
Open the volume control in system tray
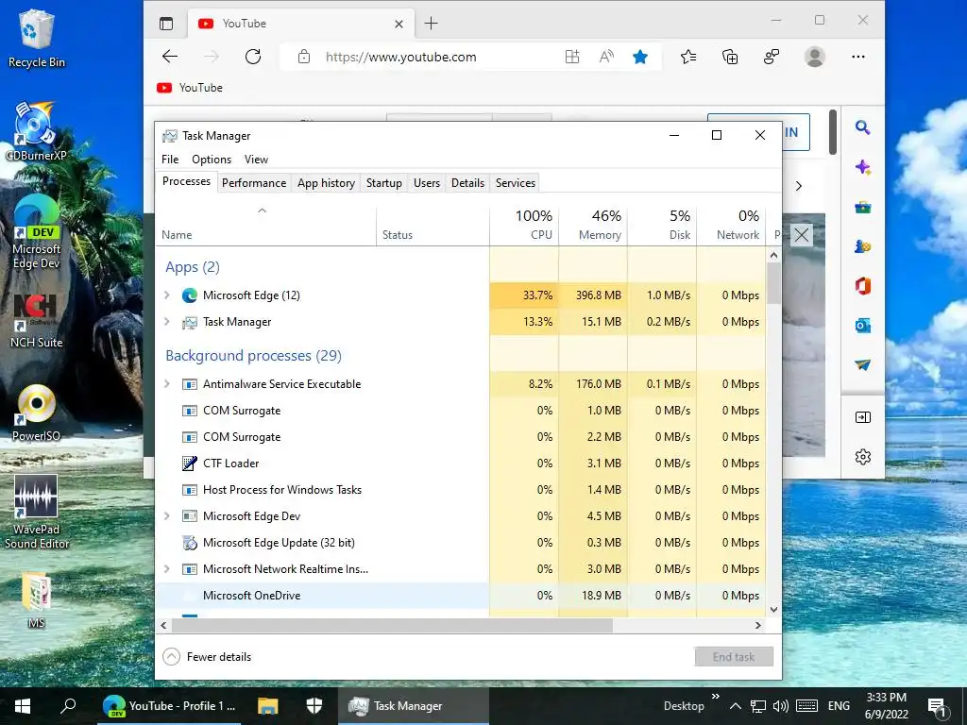pyautogui.click(x=780, y=706)
